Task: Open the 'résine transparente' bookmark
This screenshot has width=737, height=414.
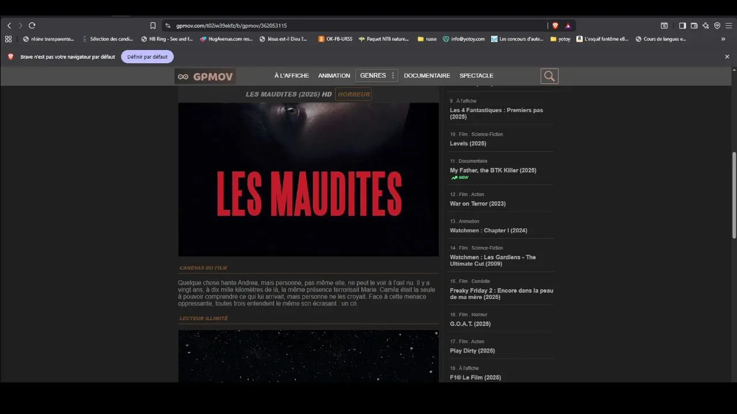Action: [48, 39]
